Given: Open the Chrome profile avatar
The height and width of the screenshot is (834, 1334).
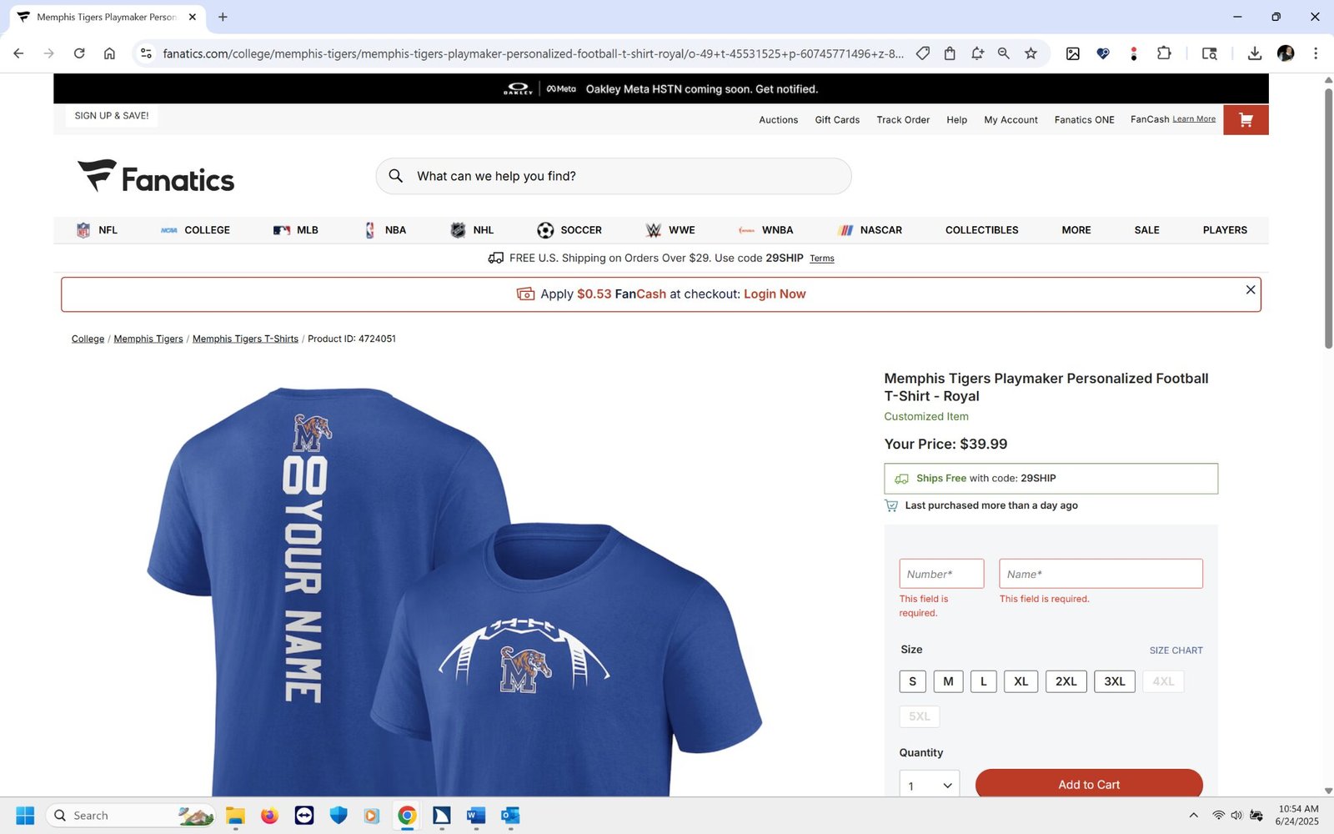Looking at the screenshot, I should (x=1286, y=53).
